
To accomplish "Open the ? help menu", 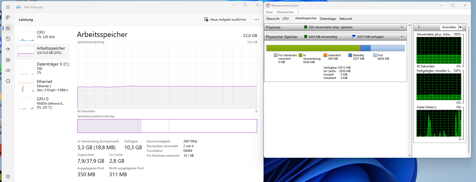I will pos(298,12).
